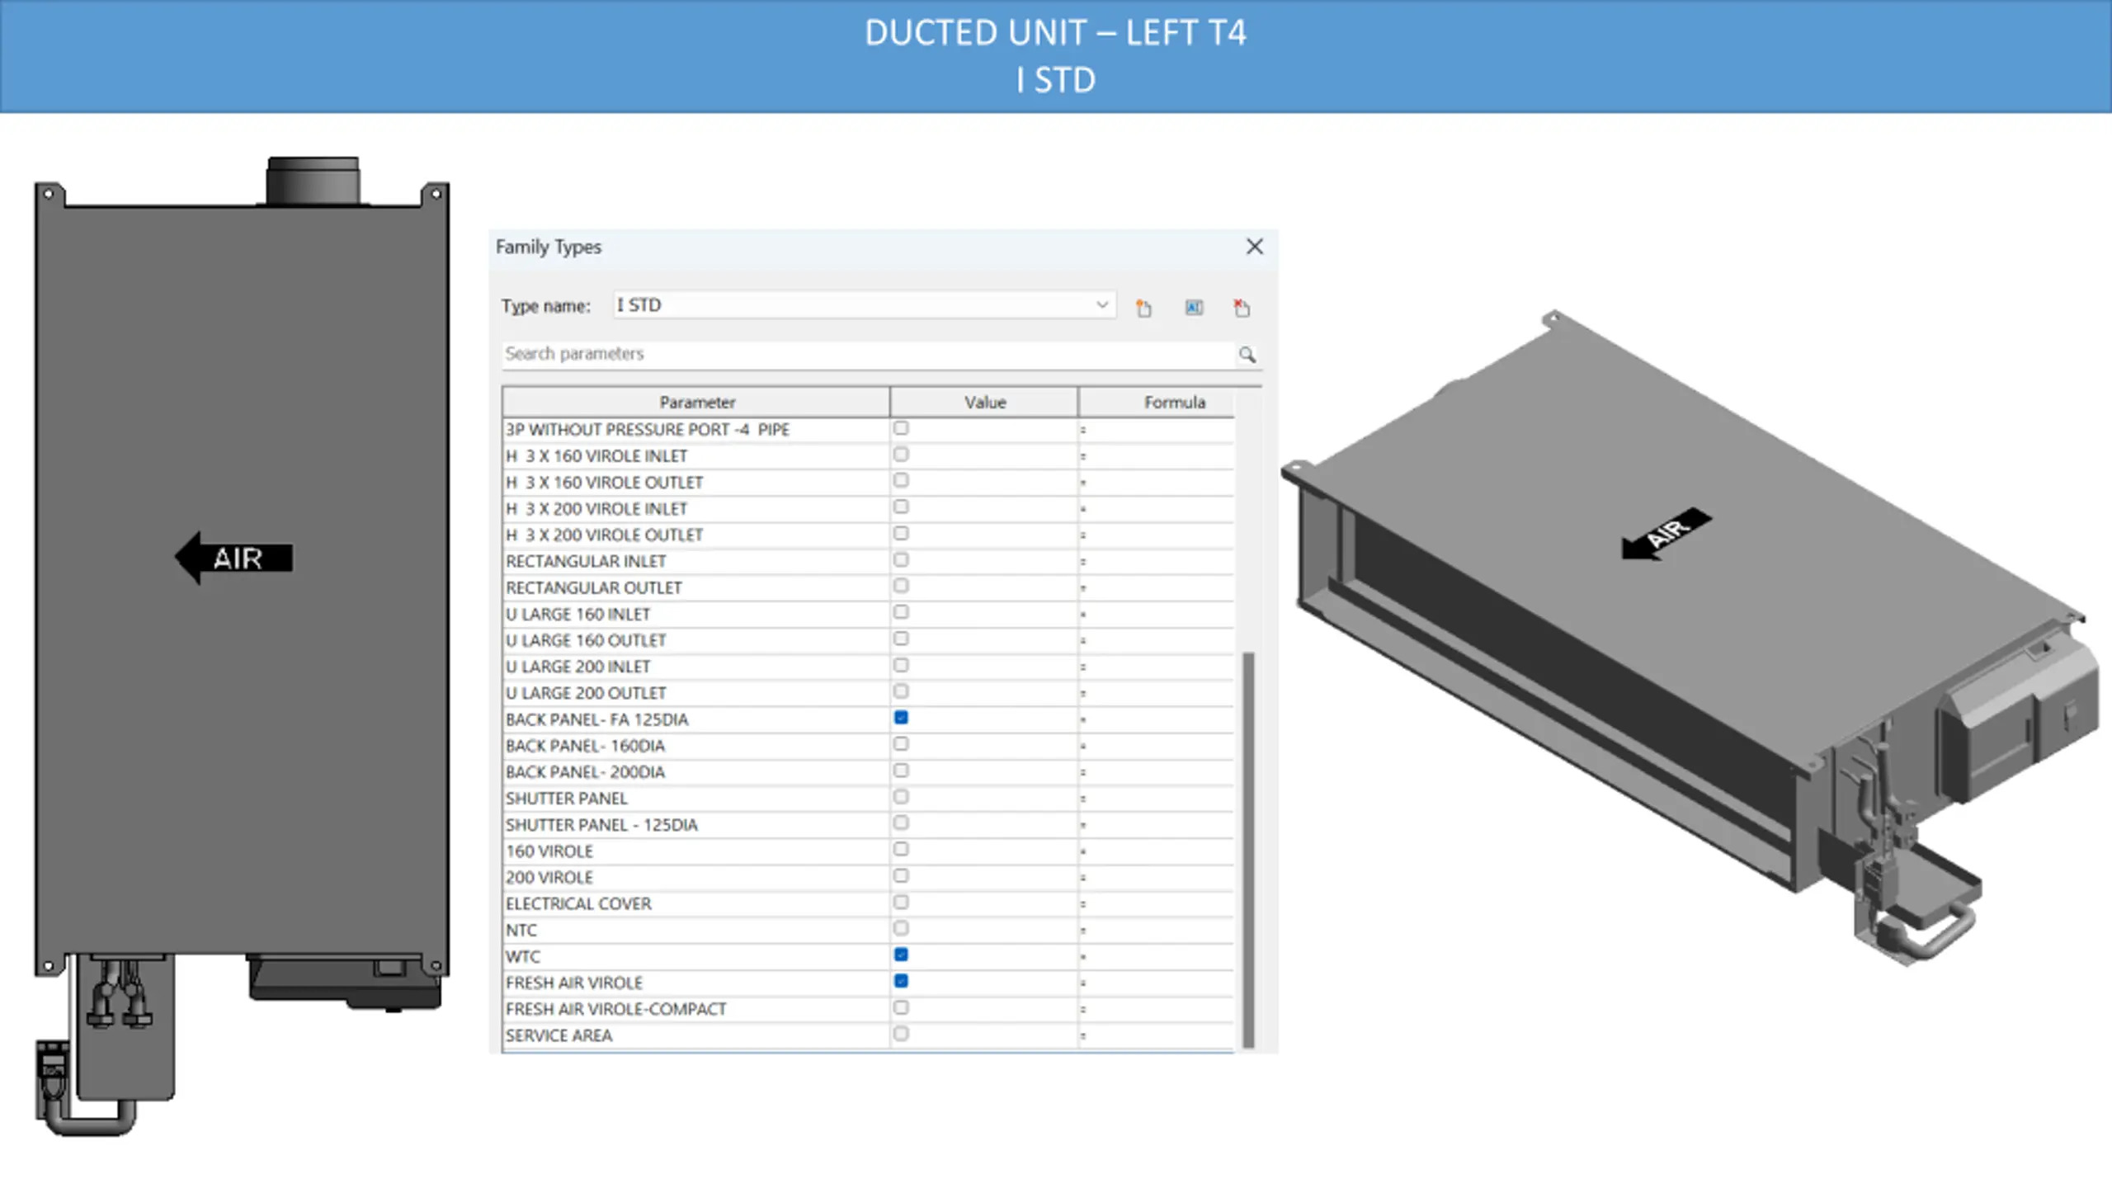Click the New Type icon
This screenshot has width=2112, height=1188.
click(x=1143, y=308)
